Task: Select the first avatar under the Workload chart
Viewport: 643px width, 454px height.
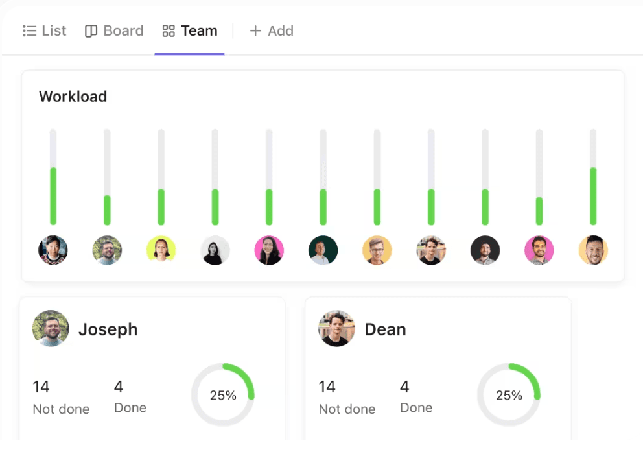Action: (53, 250)
